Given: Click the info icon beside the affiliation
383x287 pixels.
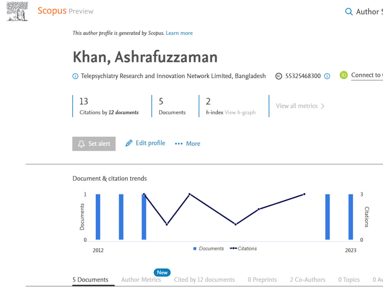Looking at the screenshot, I should click(x=75, y=76).
